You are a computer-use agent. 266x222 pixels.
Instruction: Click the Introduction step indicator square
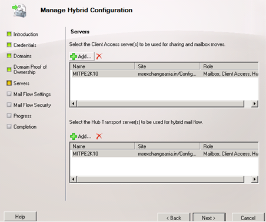(x=9, y=34)
